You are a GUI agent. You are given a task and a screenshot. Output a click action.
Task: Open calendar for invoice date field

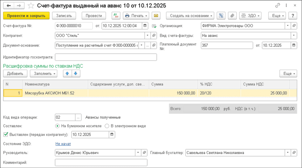(145, 26)
